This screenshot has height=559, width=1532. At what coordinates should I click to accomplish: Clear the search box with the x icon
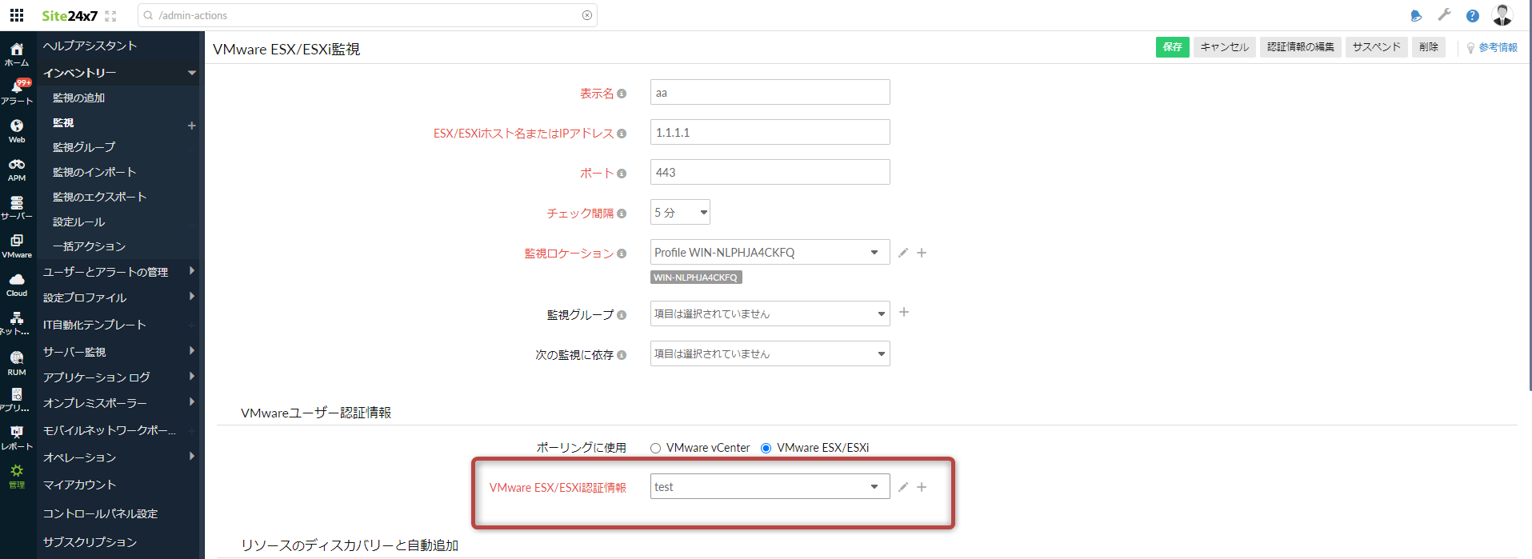(587, 15)
